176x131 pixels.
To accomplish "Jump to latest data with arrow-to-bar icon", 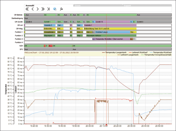I will click(x=48, y=9).
